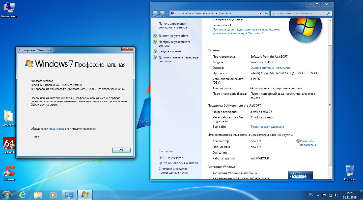Open Action Center flag tray icon

click(x=324, y=195)
